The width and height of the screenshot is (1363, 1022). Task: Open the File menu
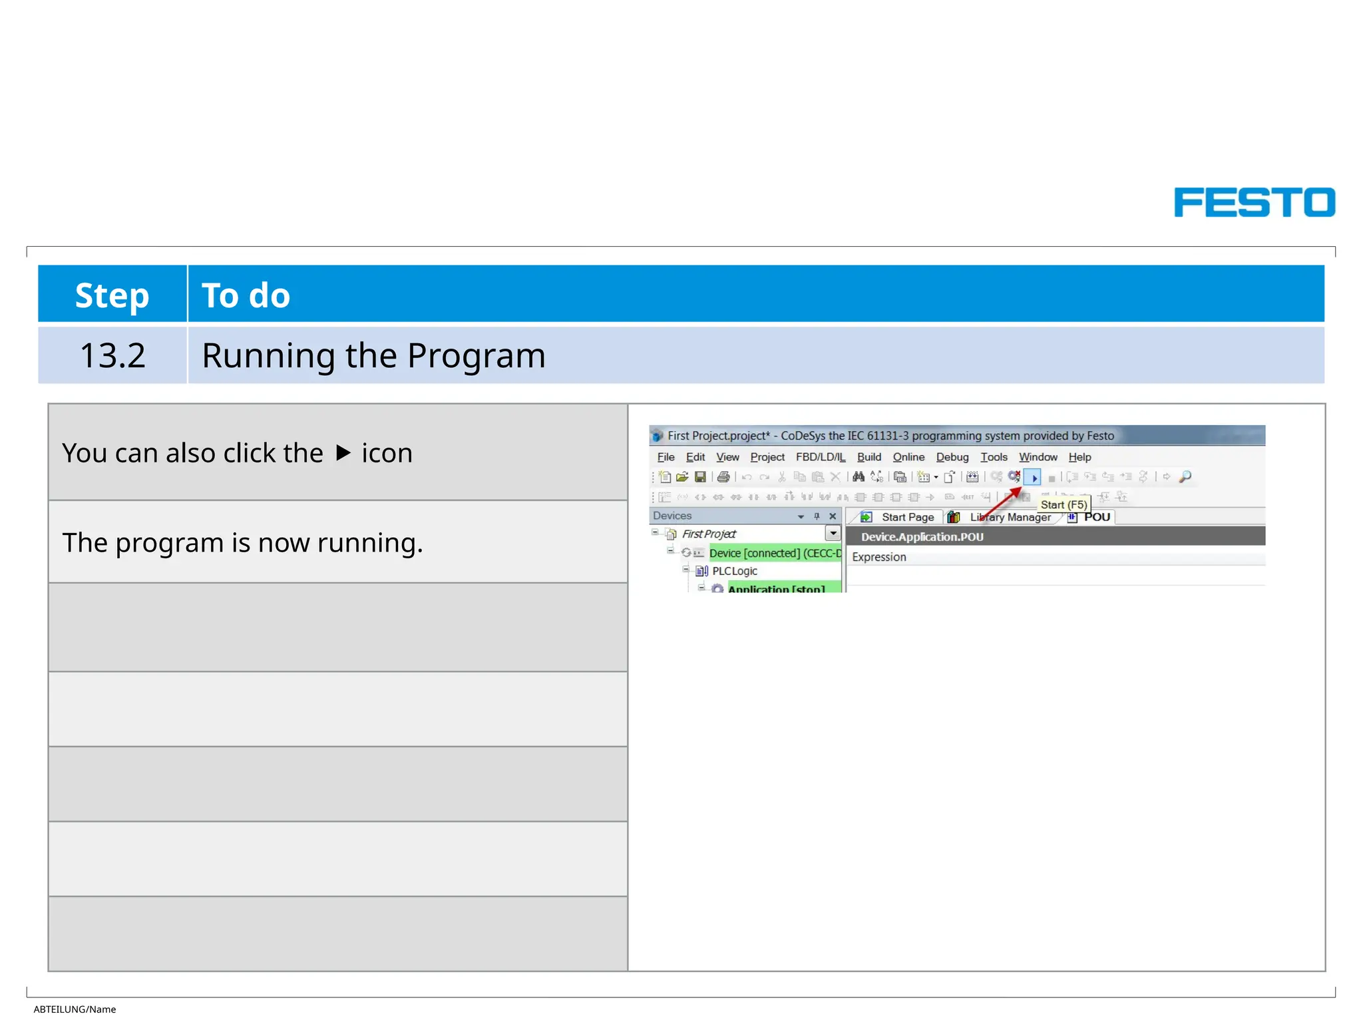[x=666, y=457]
